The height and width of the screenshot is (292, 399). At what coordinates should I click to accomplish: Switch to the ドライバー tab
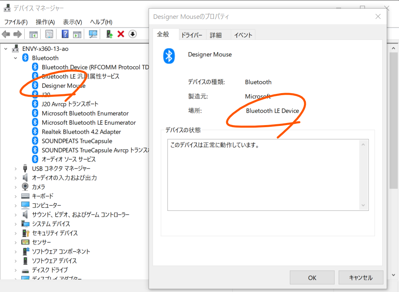click(192, 35)
